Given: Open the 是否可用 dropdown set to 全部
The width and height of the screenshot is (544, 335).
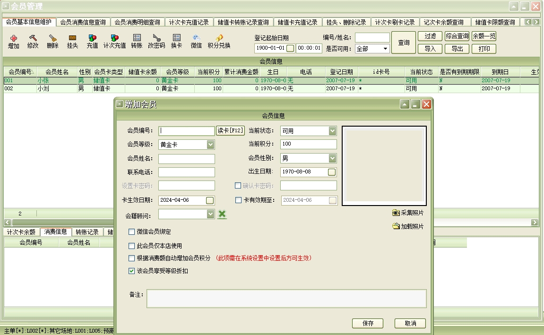Looking at the screenshot, I should [x=386, y=49].
